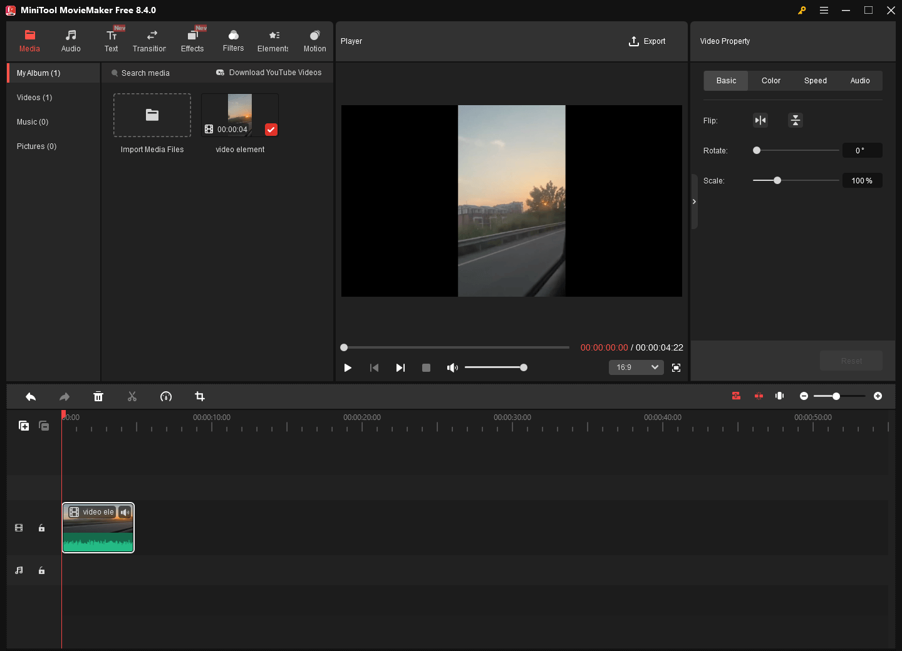Click the flip vertical icon in Video Property
902x651 pixels.
pos(795,120)
